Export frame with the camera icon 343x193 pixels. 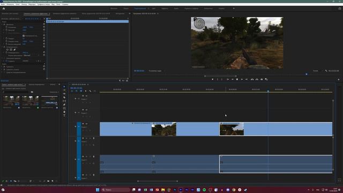pyautogui.click(x=262, y=79)
